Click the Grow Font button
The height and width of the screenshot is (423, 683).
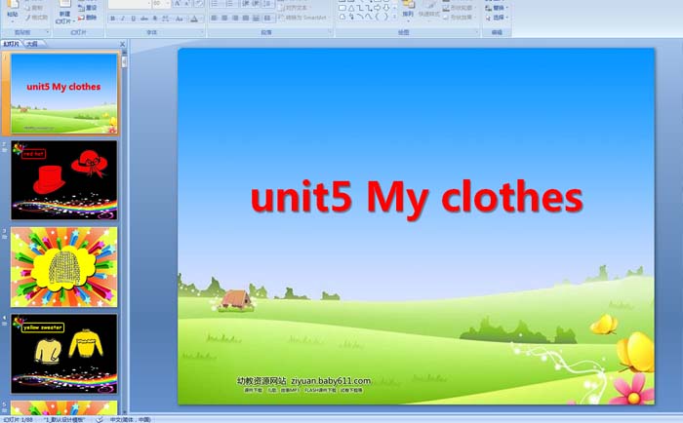pyautogui.click(x=178, y=4)
